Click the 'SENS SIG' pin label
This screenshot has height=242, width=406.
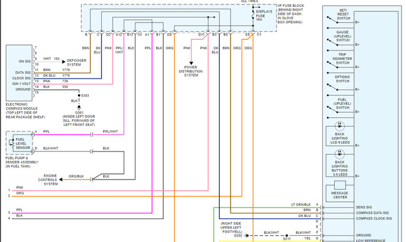[x=364, y=207]
